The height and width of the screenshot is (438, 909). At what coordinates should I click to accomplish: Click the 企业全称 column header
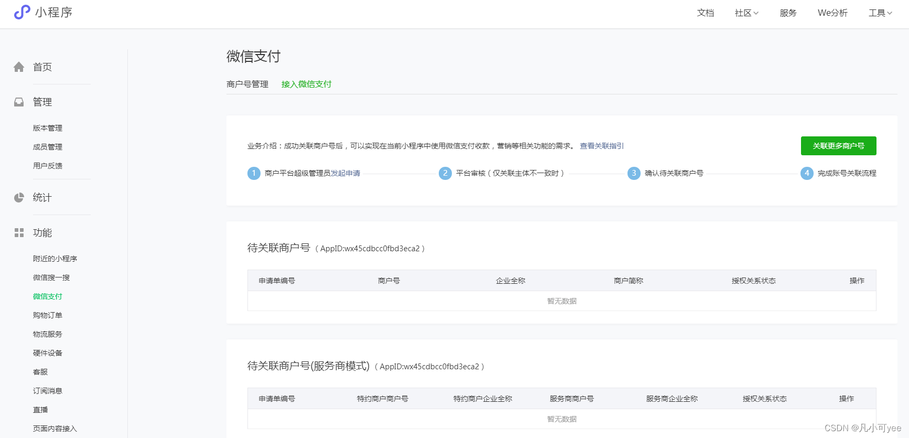click(x=511, y=281)
